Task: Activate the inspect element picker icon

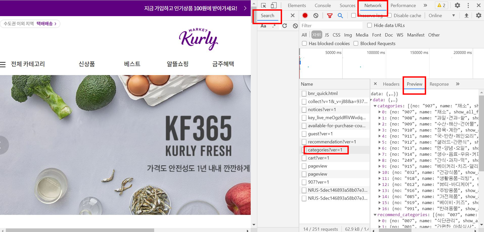Action: click(264, 5)
